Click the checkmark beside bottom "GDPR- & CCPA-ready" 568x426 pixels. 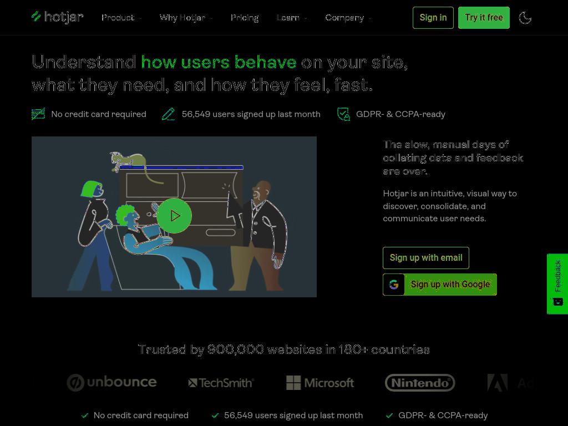tap(389, 415)
